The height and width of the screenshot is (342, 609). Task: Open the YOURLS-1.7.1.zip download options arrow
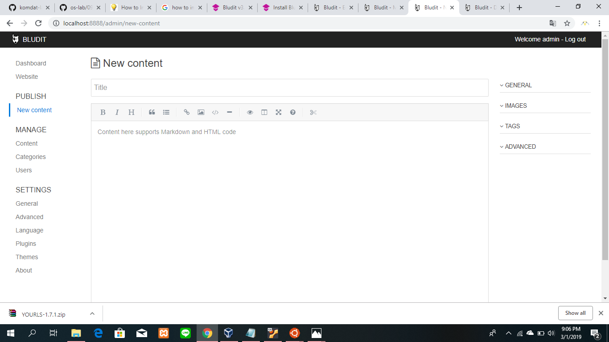click(x=92, y=313)
